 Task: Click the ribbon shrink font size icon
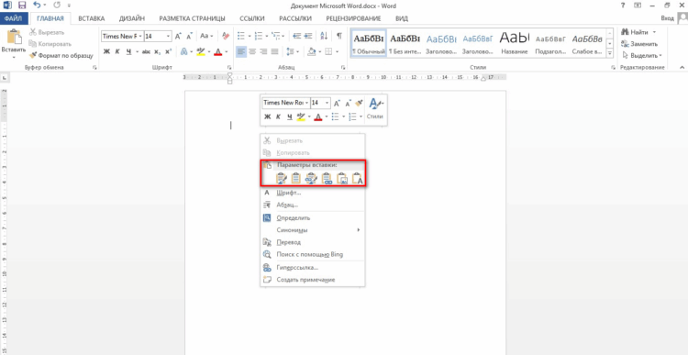pos(190,37)
